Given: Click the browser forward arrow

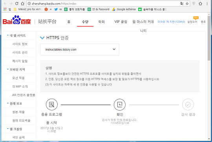Looking at the screenshot, I should tap(11, 4).
